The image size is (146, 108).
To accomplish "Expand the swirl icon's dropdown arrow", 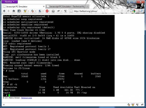I will coord(35,11).
